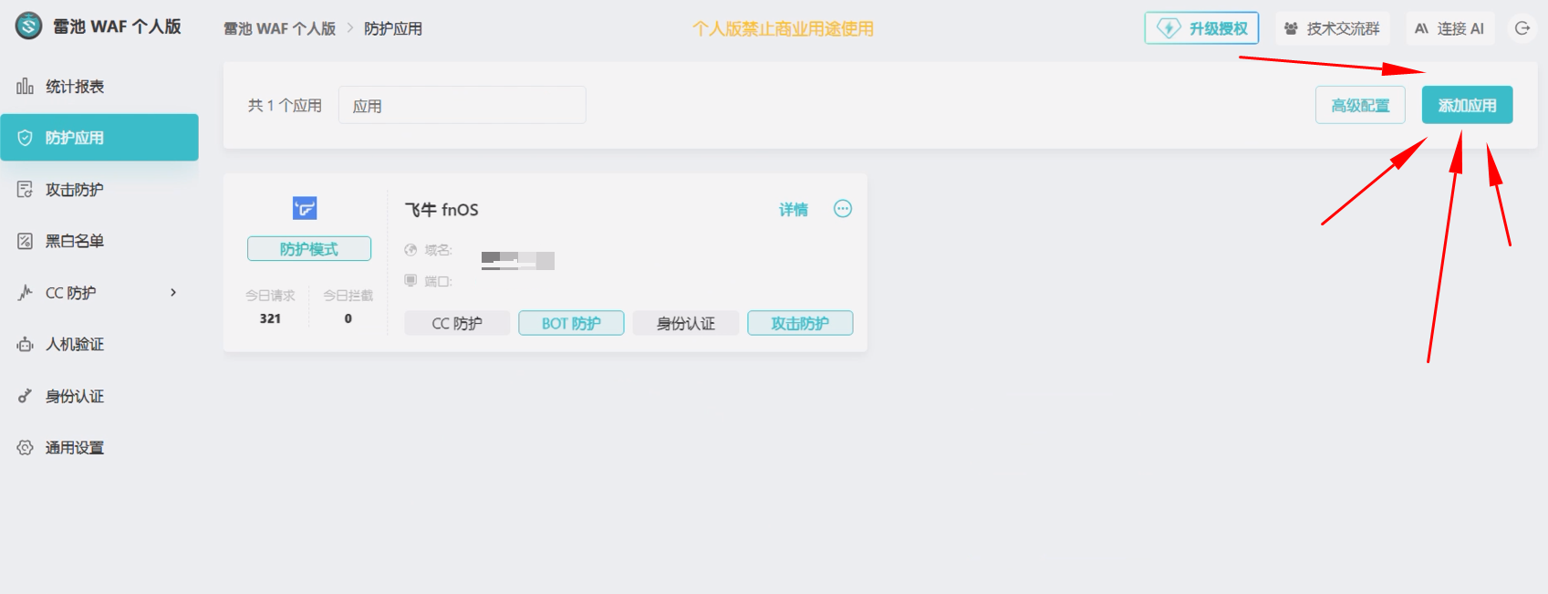Click the shield icon beside 防护应用
This screenshot has width=1548, height=594.
[x=25, y=138]
